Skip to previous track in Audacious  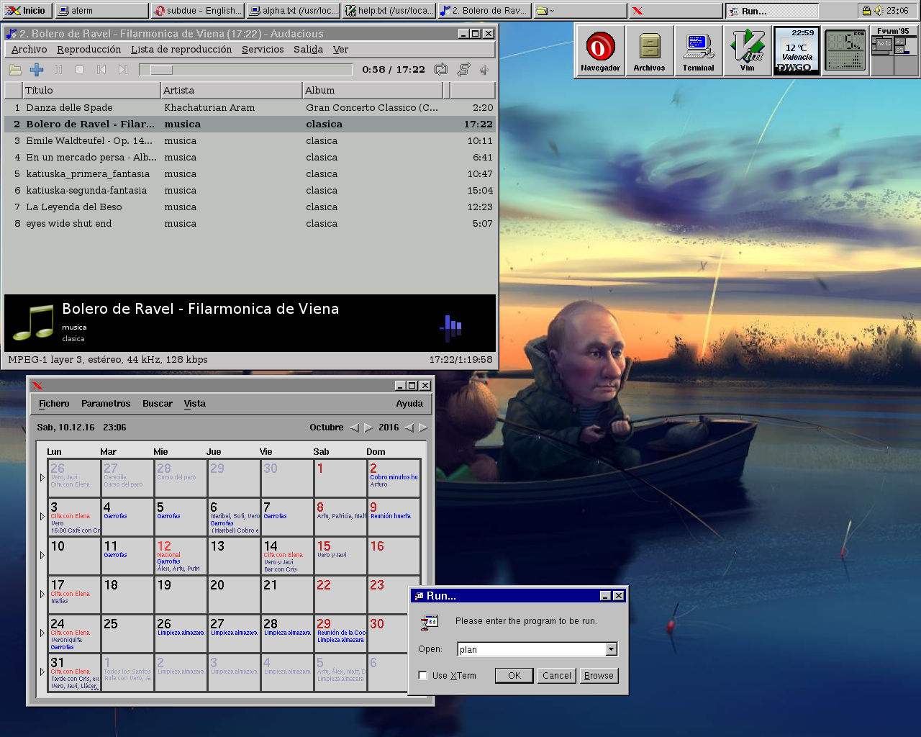(x=101, y=70)
